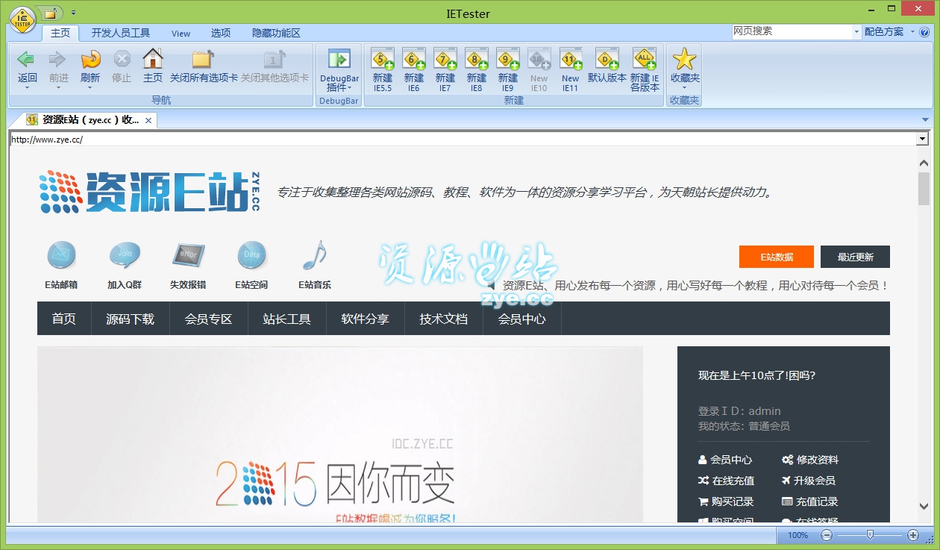This screenshot has height=550, width=940.
Task: Click the E站空间 data icon
Action: coord(251,255)
